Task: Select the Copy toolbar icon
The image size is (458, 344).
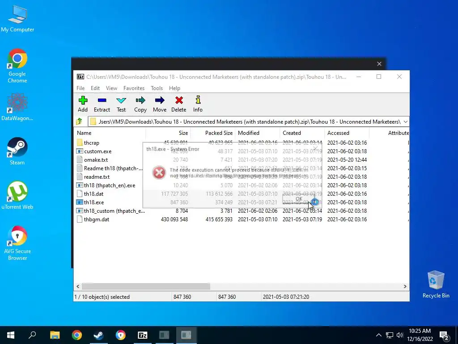Action: coord(140,100)
